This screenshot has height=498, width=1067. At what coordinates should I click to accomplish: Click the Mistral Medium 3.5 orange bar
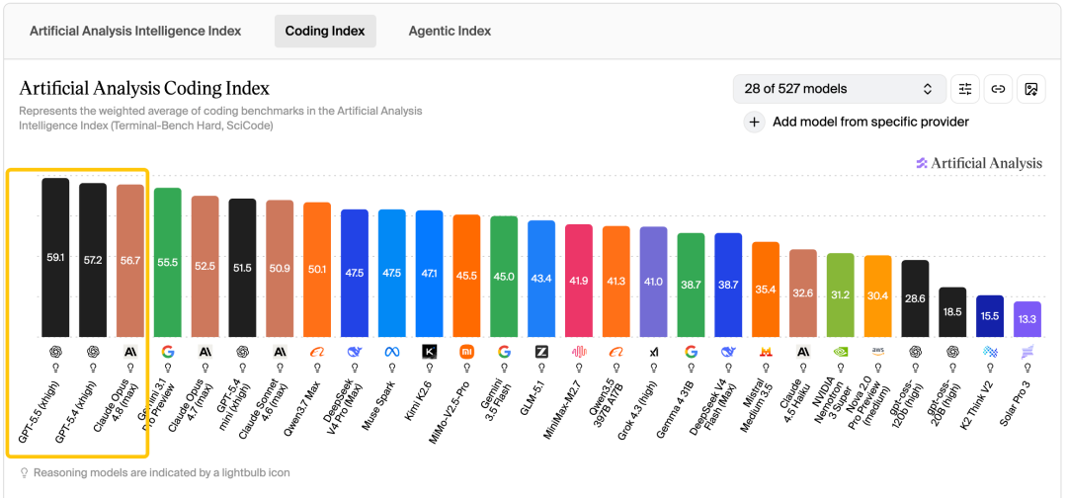(x=766, y=290)
